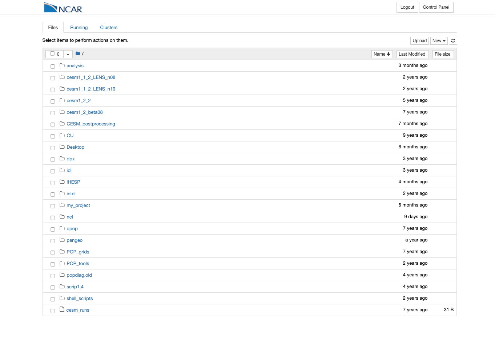
Task: Click the 'a year ago' timestamp for pangeo
Action: pyautogui.click(x=416, y=240)
